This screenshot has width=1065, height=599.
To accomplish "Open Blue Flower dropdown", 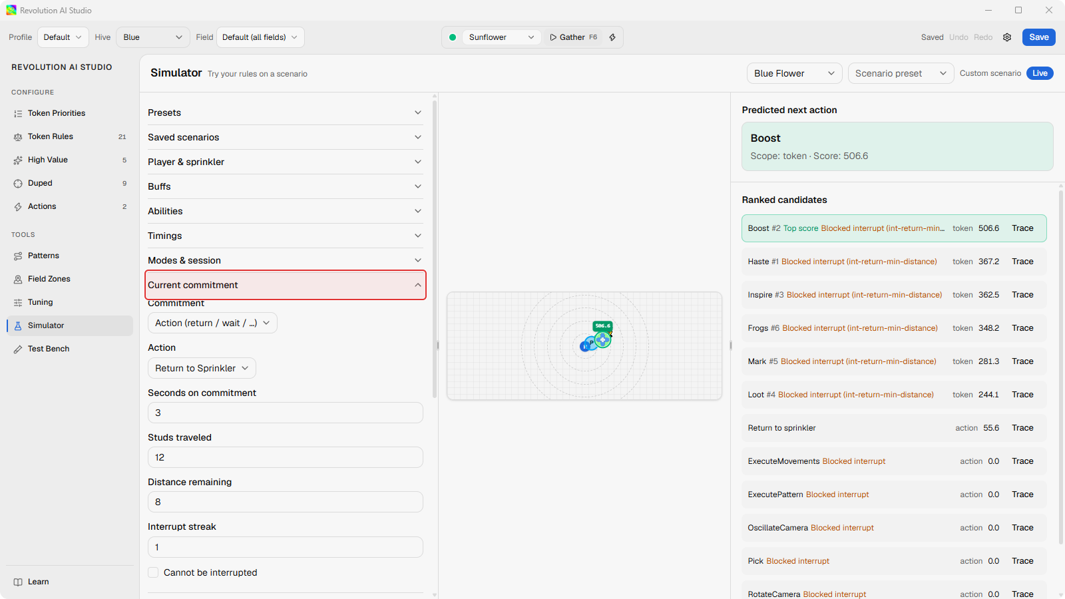I will coord(794,73).
